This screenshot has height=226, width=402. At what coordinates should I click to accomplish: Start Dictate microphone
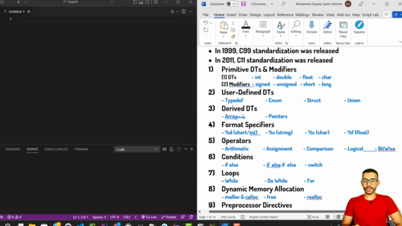[x=312, y=28]
